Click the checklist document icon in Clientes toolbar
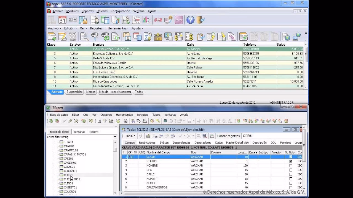Viewport: 353px width, 198px height. 243,36
